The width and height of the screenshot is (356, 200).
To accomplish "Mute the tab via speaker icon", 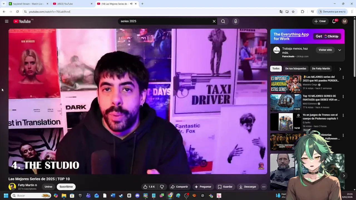I will [131, 4].
